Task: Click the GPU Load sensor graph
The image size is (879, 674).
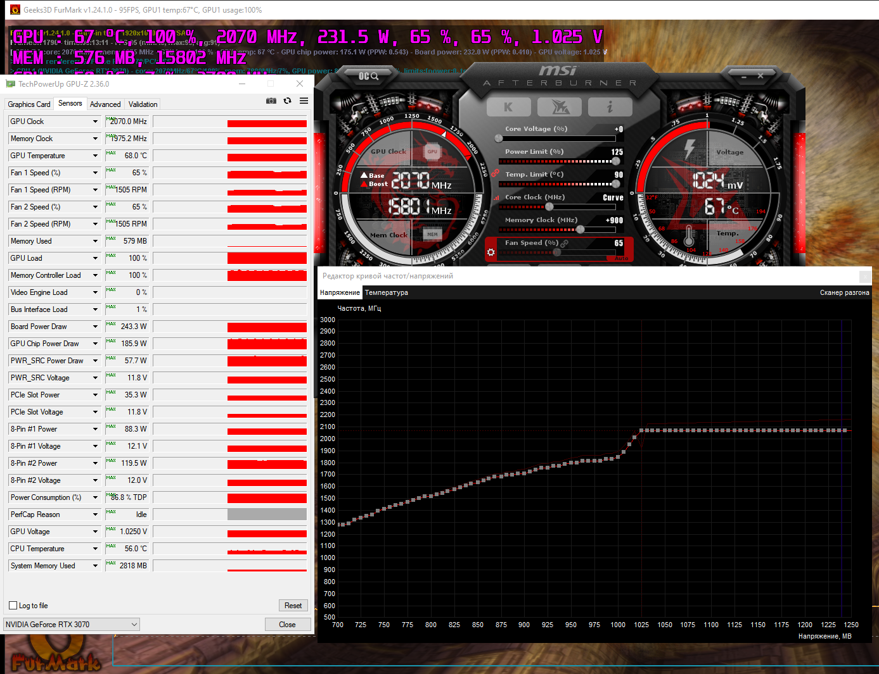Action: 230,258
